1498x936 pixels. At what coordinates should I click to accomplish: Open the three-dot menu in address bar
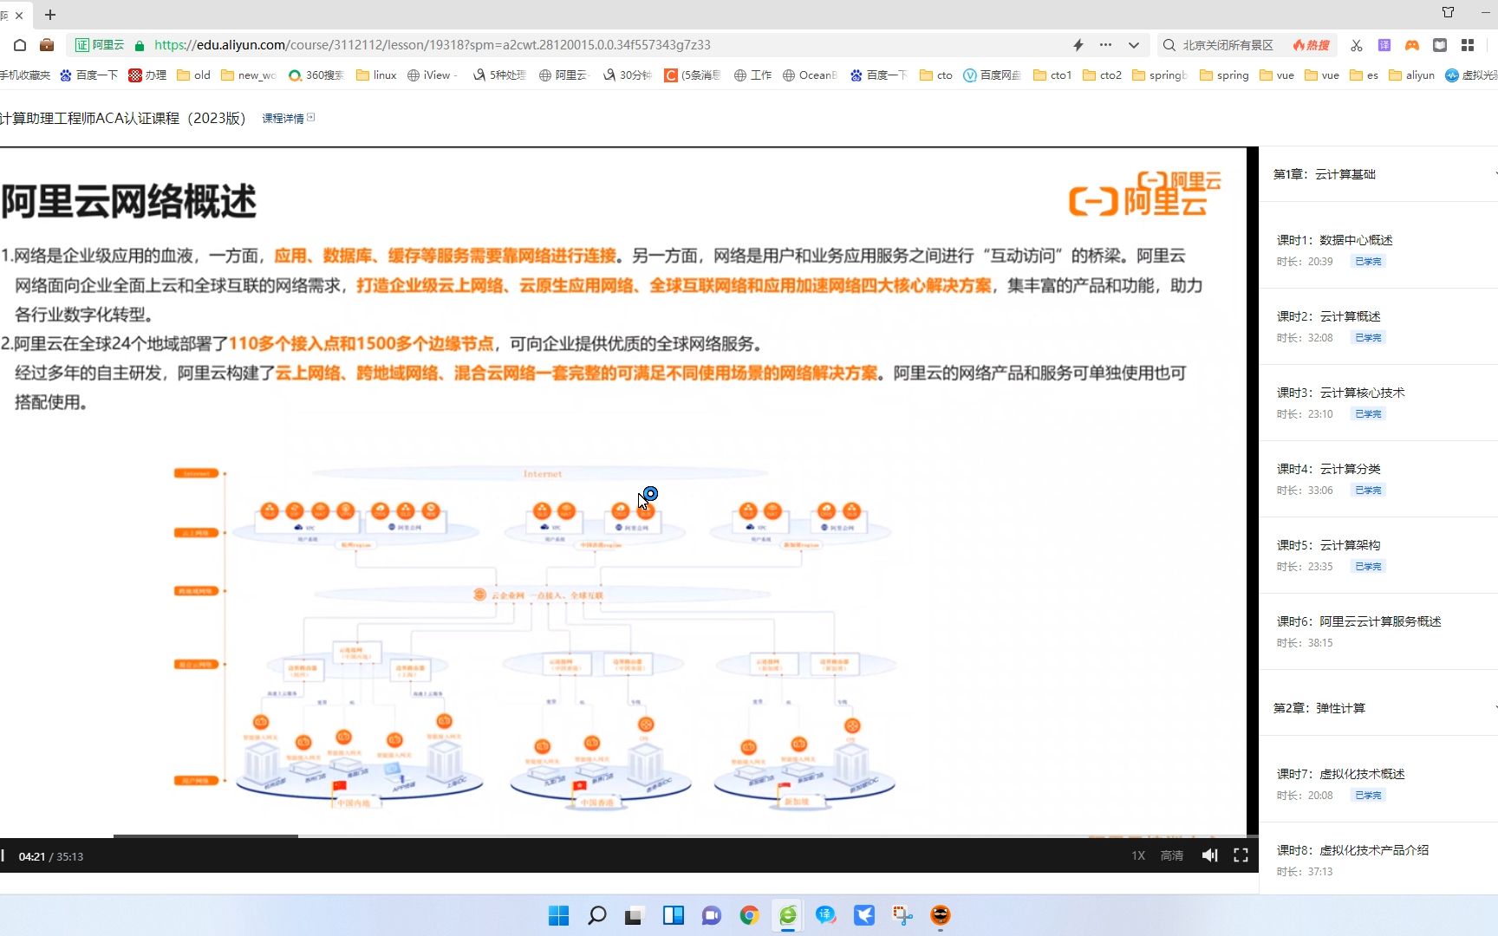tap(1105, 45)
